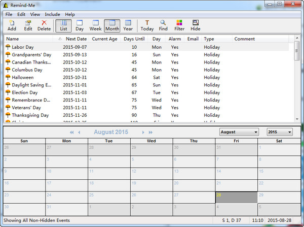
Task: Click status bar S 1, D 37
Action: (232, 220)
